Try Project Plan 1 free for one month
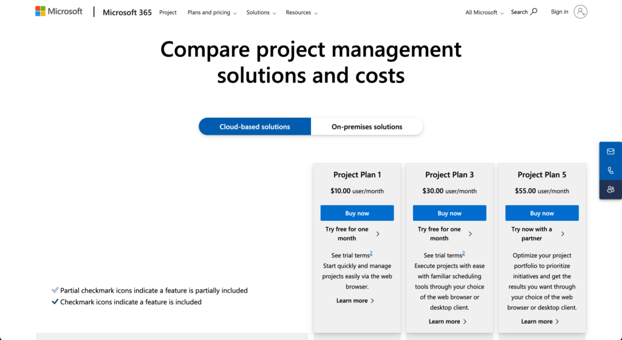Screen dimensions: 622x340 pos(352,234)
